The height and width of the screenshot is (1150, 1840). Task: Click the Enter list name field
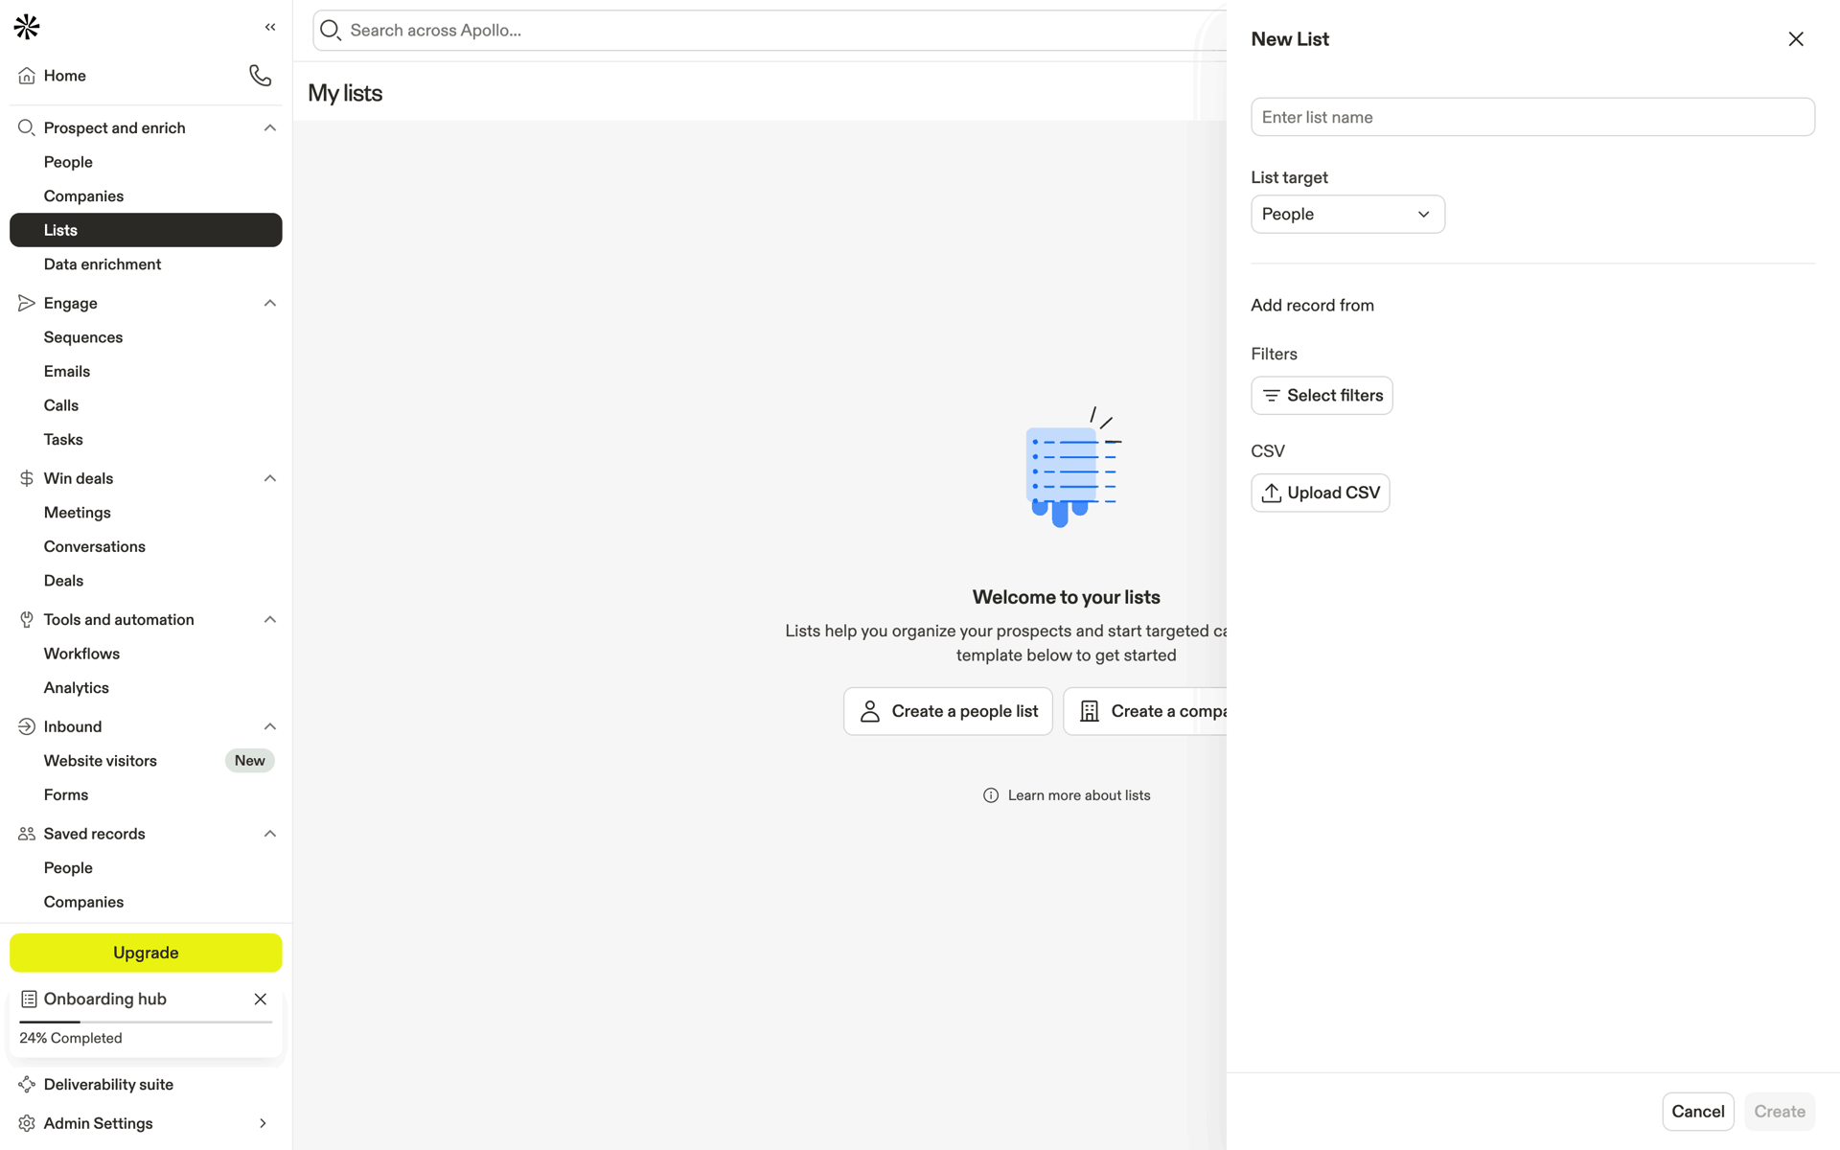click(x=1532, y=117)
